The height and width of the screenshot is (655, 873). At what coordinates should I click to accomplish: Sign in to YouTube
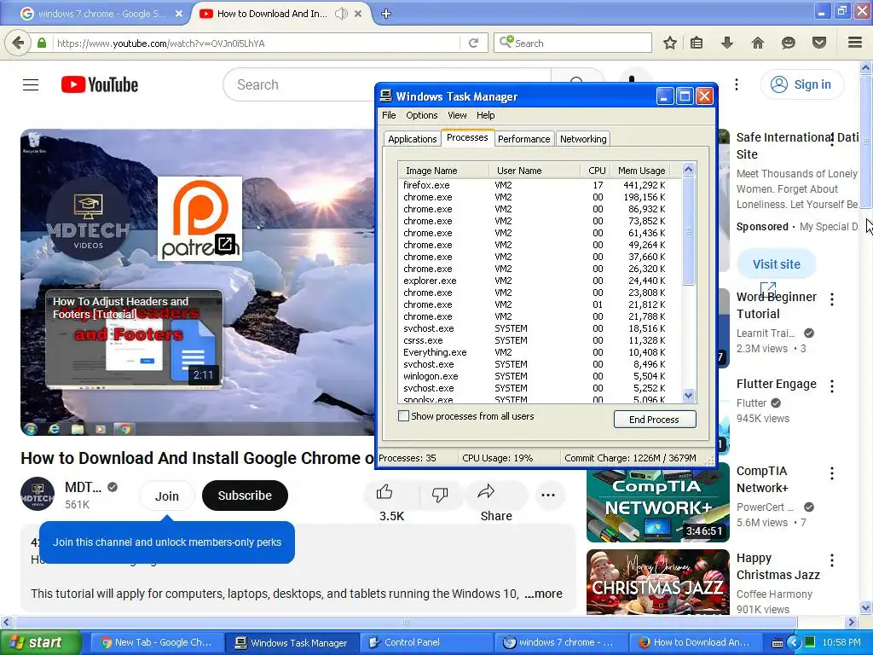[801, 84]
